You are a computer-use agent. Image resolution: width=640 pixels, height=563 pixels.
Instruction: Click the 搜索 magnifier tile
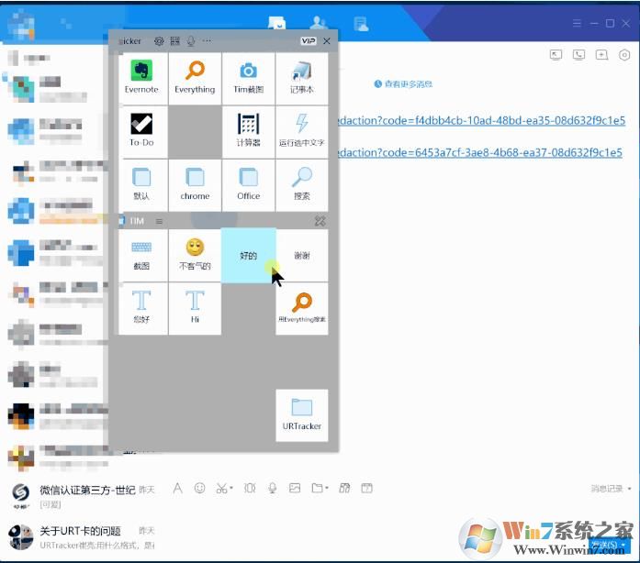pyautogui.click(x=301, y=184)
